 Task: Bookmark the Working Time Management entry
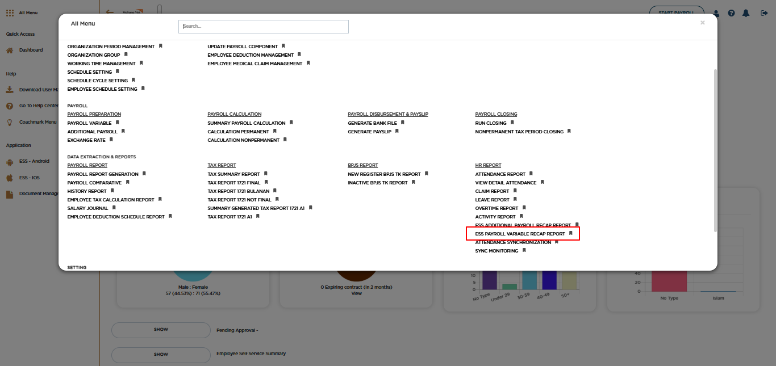141,63
